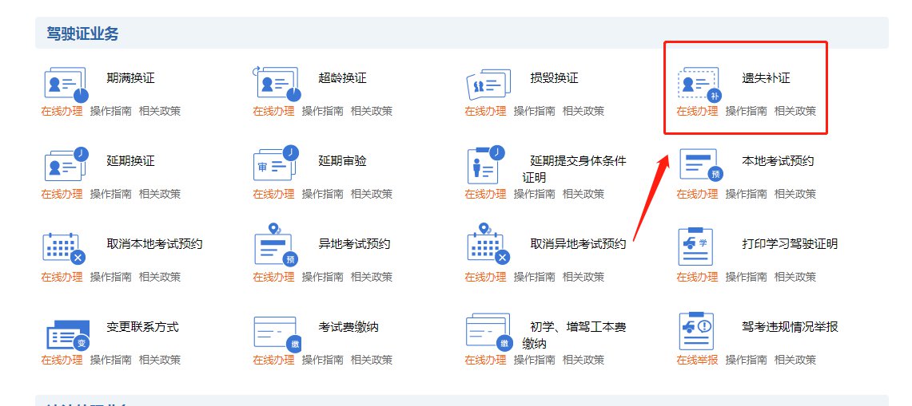Click the 本地考试预约 title text

coord(778,161)
